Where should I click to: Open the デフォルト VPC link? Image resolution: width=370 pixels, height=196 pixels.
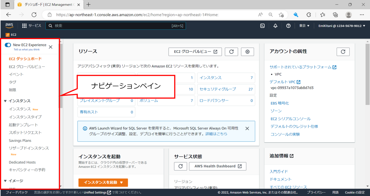(x=285, y=82)
